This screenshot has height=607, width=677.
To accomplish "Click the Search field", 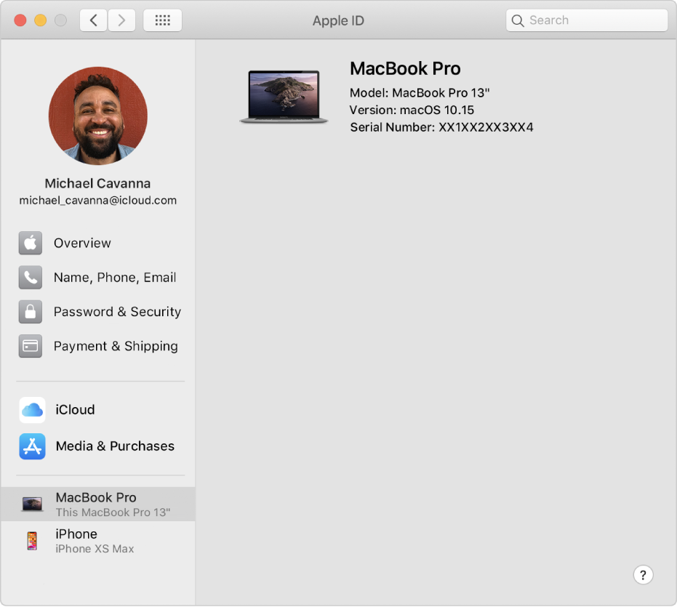I will (587, 20).
